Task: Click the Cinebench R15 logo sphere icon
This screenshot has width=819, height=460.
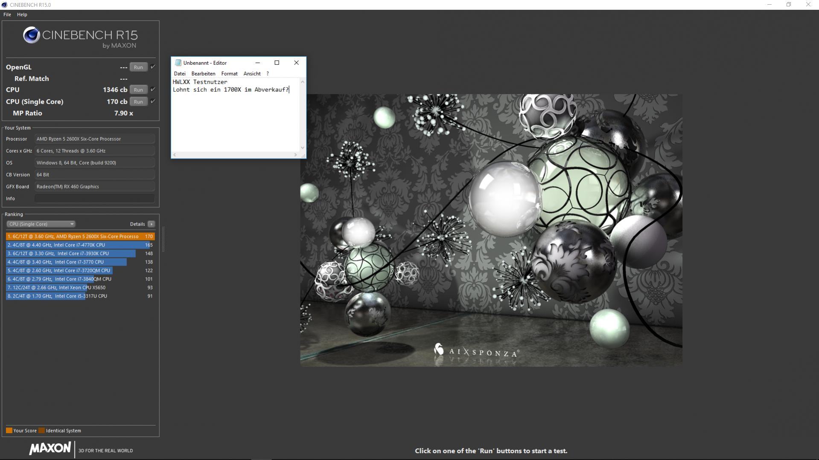Action: click(x=31, y=35)
